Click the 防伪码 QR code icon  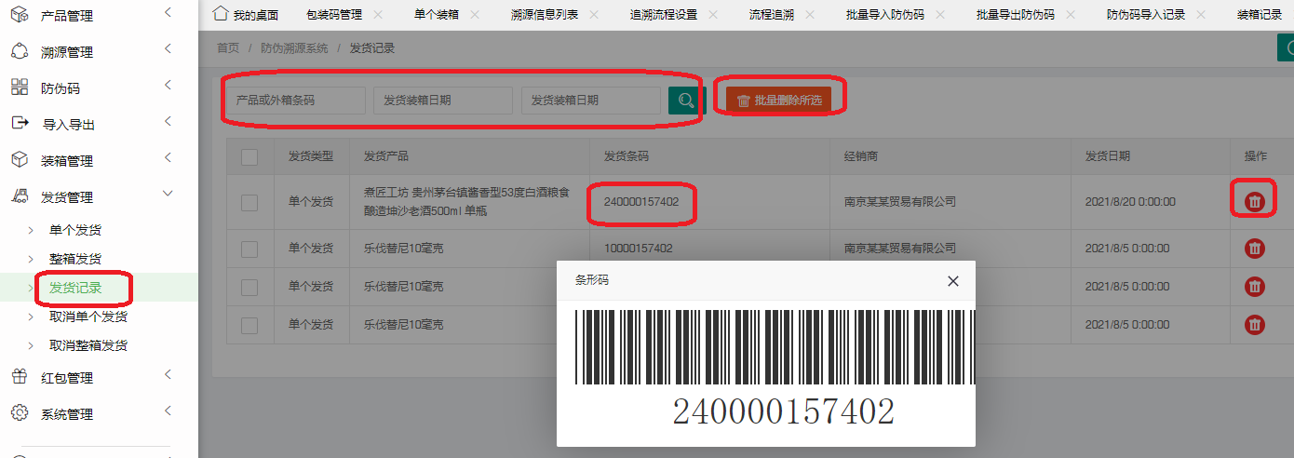point(20,88)
